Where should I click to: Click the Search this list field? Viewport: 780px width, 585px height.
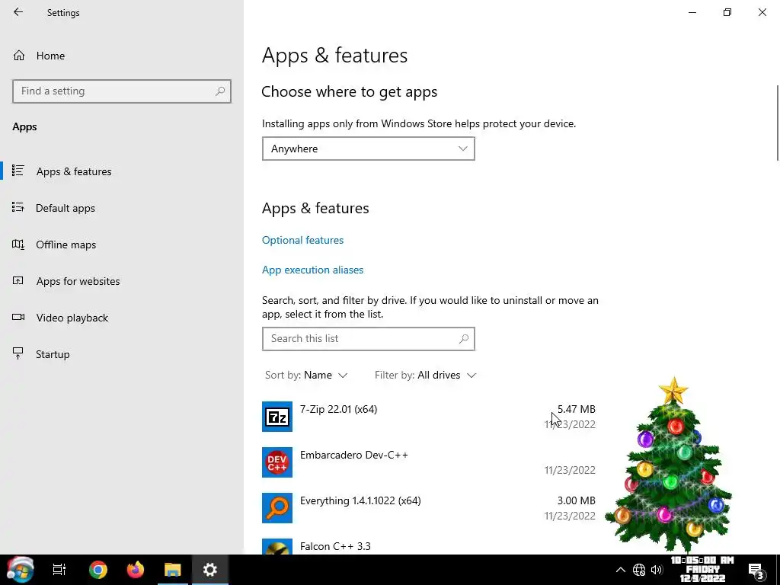pyautogui.click(x=369, y=339)
